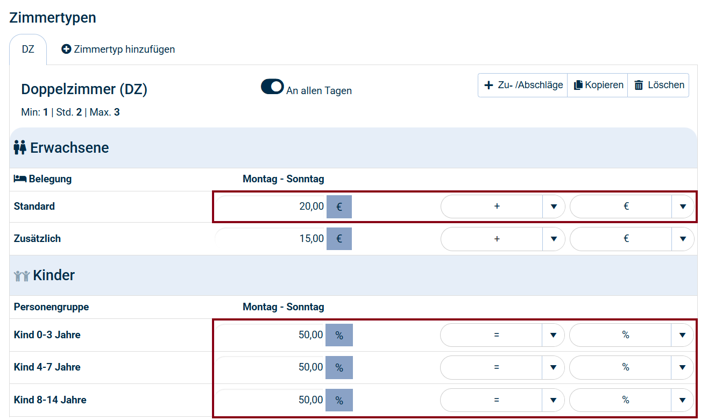Click the plus icon for Zu-/Abschläge
This screenshot has height=420, width=708.
coord(488,85)
